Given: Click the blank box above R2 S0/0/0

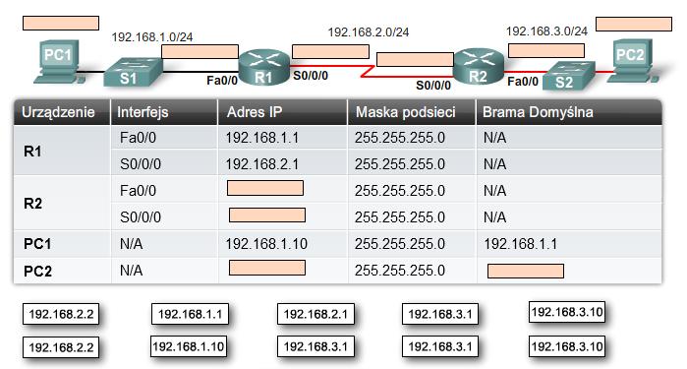Looking at the screenshot, I should coord(415,59).
